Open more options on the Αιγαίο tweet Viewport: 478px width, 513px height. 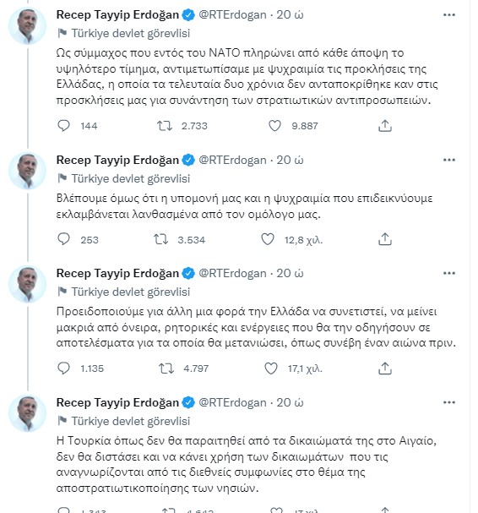click(x=449, y=402)
